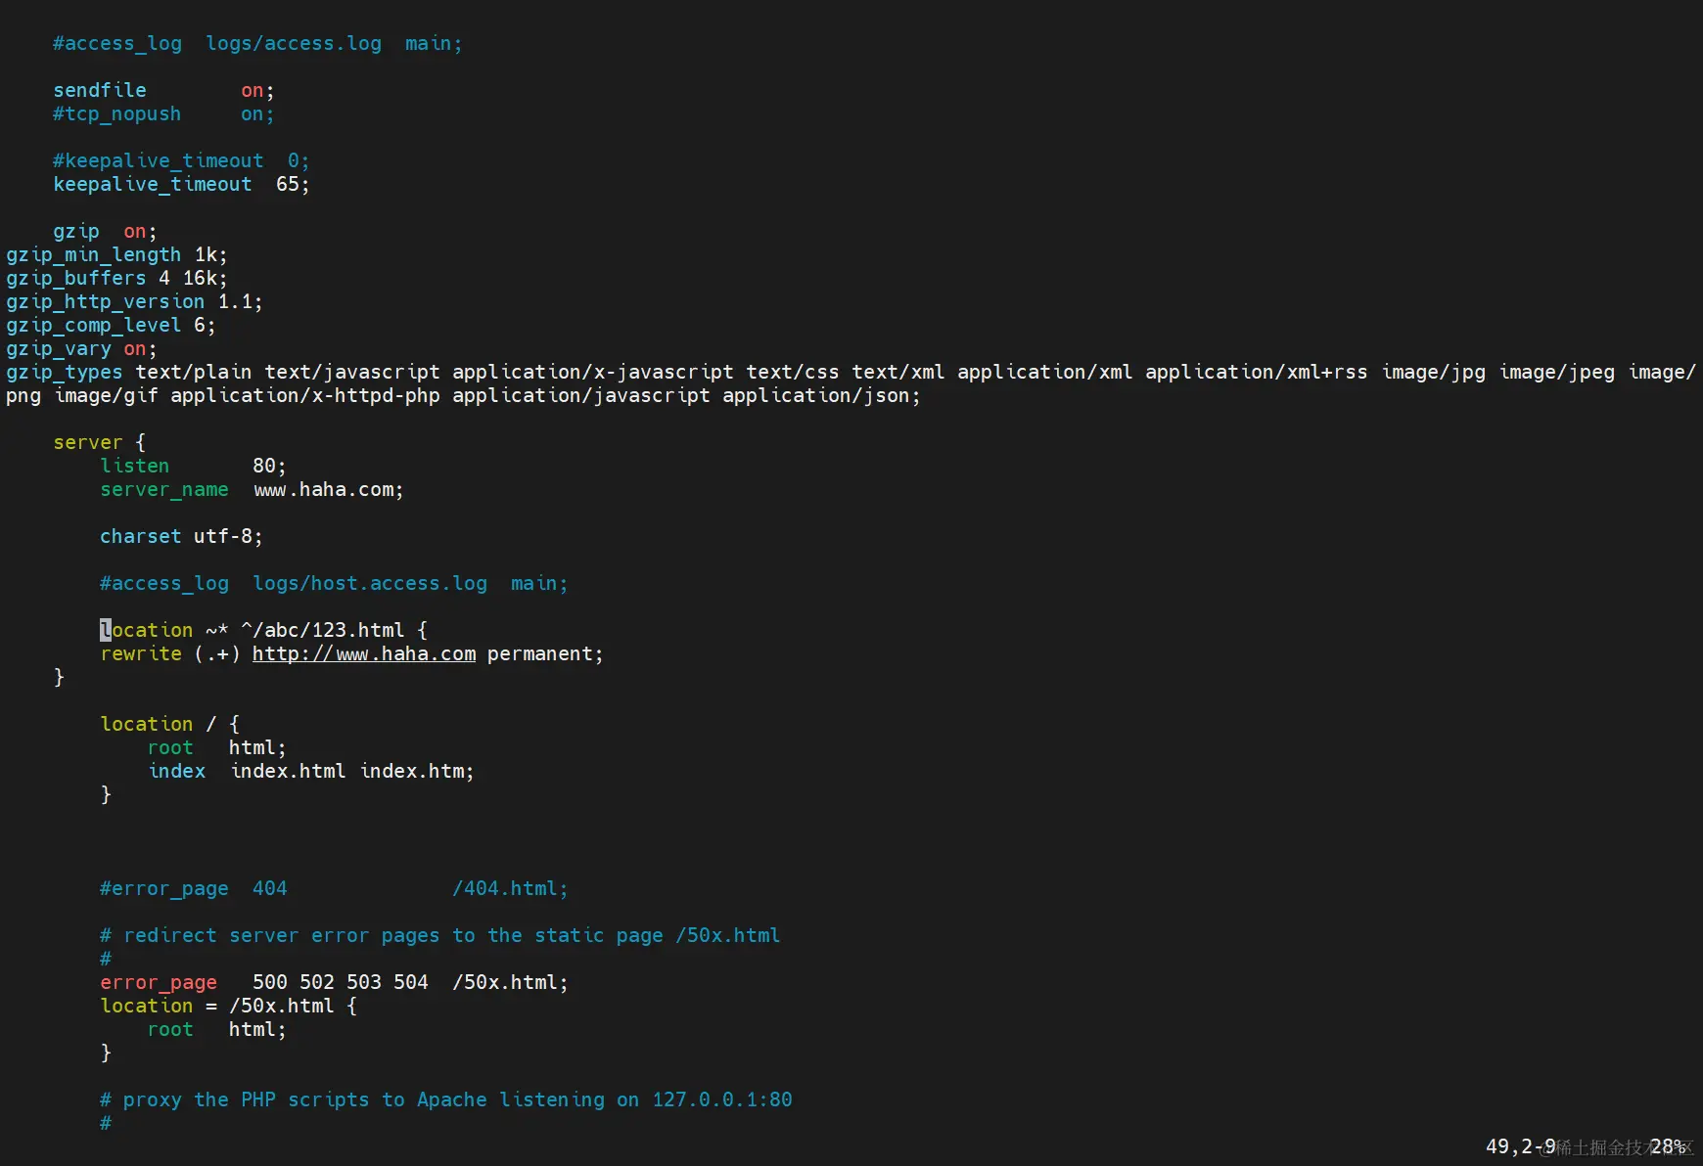The image size is (1703, 1166).
Task: Click 'index index.html index.htm;' line
Action: [311, 771]
